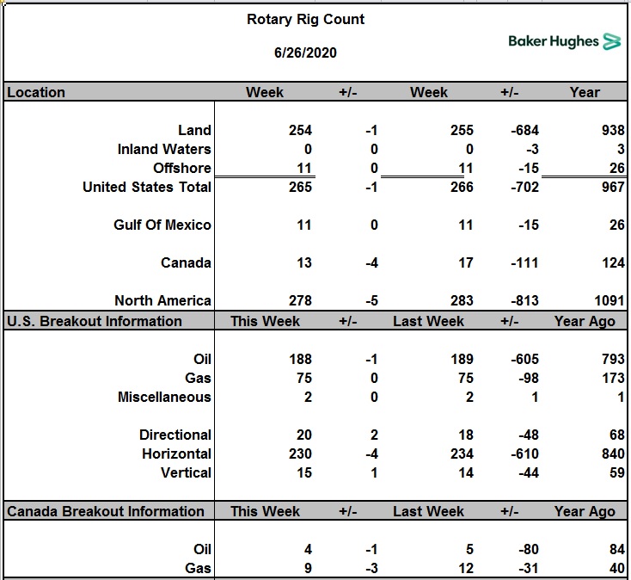The height and width of the screenshot is (580, 631).
Task: Select U.S. Oil year-ago value 793
Action: click(x=612, y=359)
